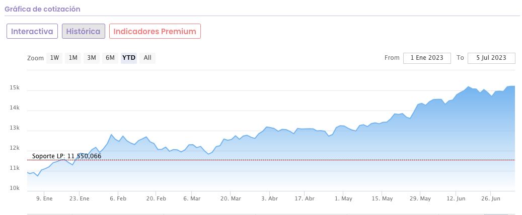The image size is (522, 215).
Task: Click the Soporte LP support line label
Action: [66, 156]
